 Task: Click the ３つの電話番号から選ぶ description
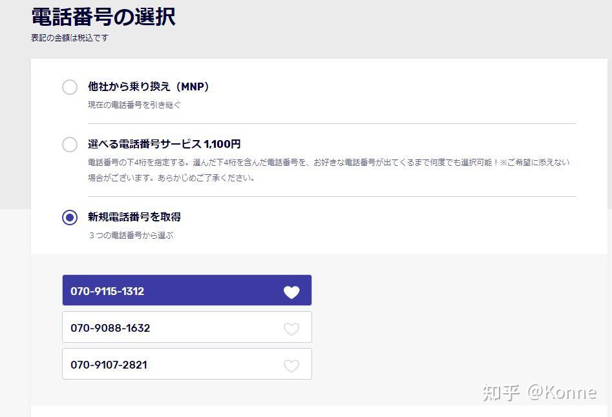tap(131, 236)
